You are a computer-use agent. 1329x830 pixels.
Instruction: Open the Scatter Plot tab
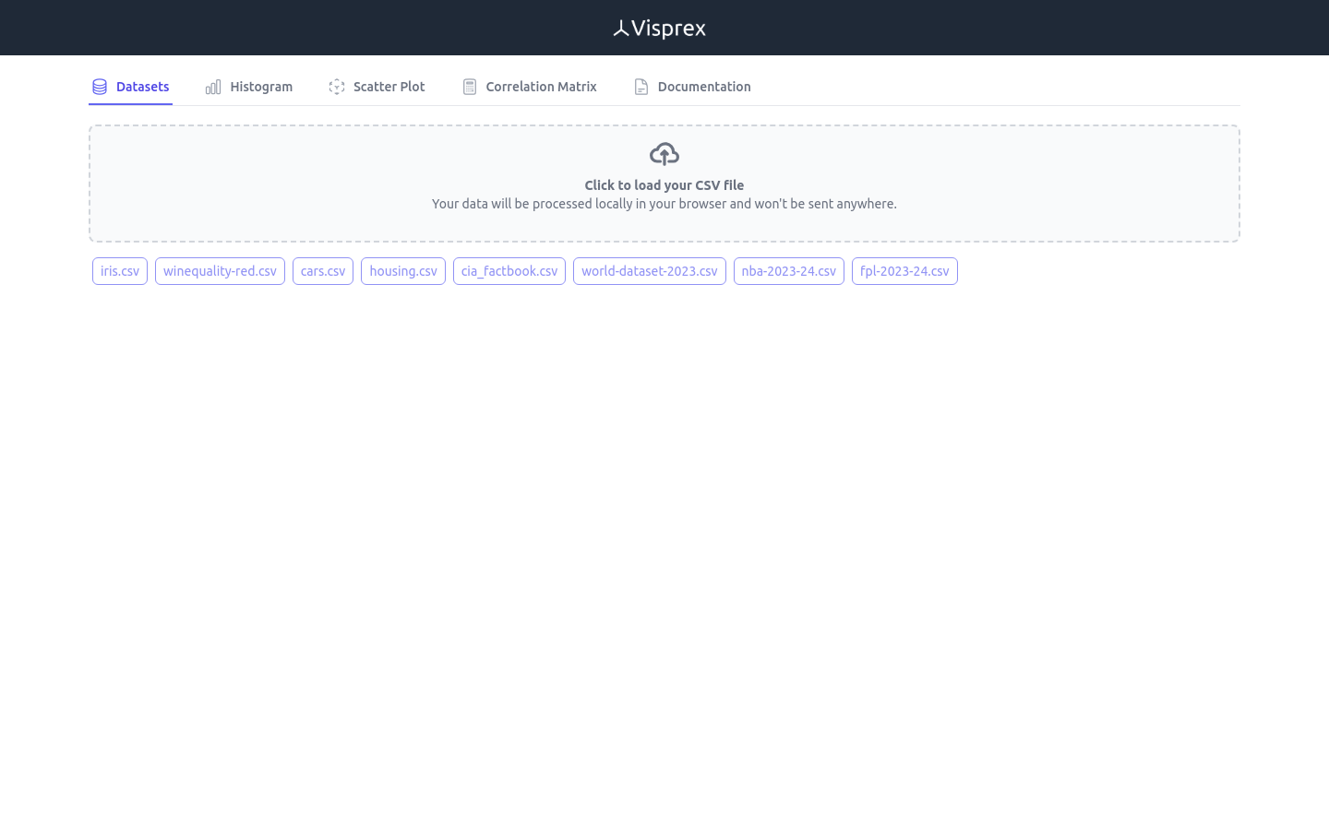click(389, 86)
